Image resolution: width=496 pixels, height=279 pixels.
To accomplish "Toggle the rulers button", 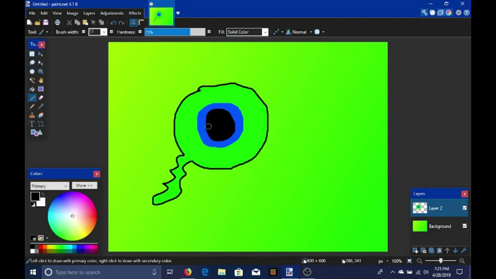I will [141, 22].
